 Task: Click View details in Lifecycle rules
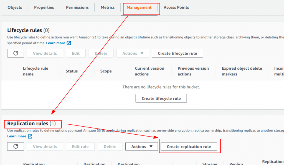coord(45,53)
